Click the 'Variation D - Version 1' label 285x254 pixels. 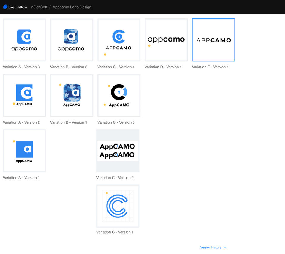click(x=163, y=67)
